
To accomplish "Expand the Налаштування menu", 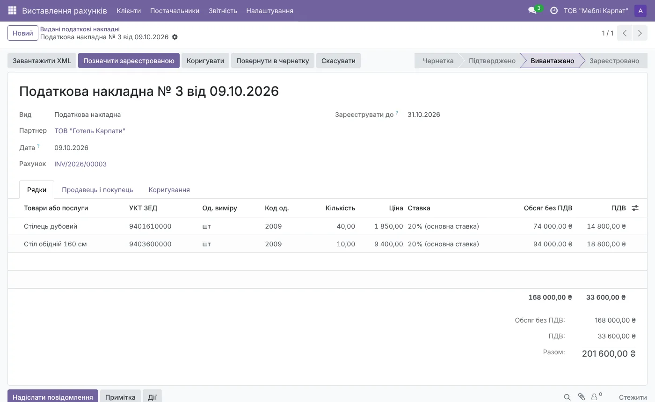I will tap(269, 11).
